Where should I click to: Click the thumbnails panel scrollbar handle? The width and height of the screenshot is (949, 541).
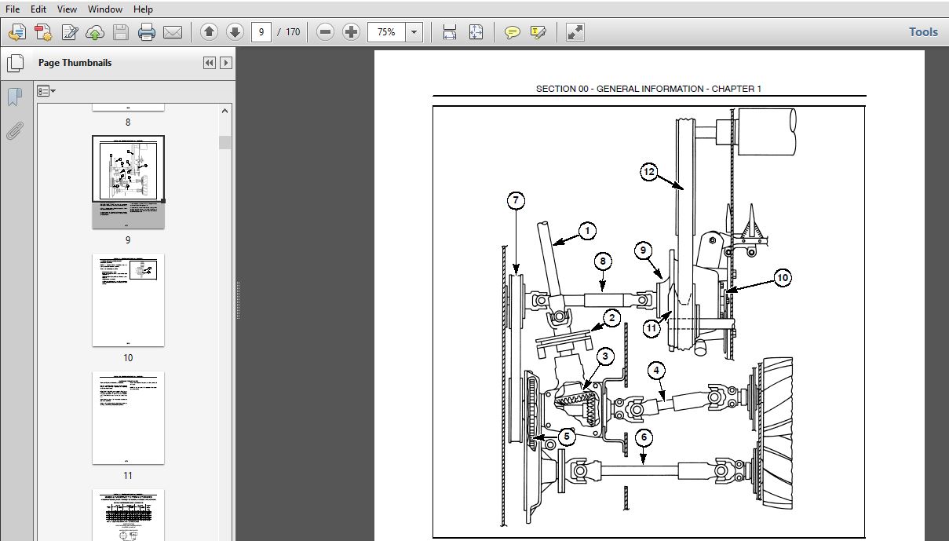[225, 142]
